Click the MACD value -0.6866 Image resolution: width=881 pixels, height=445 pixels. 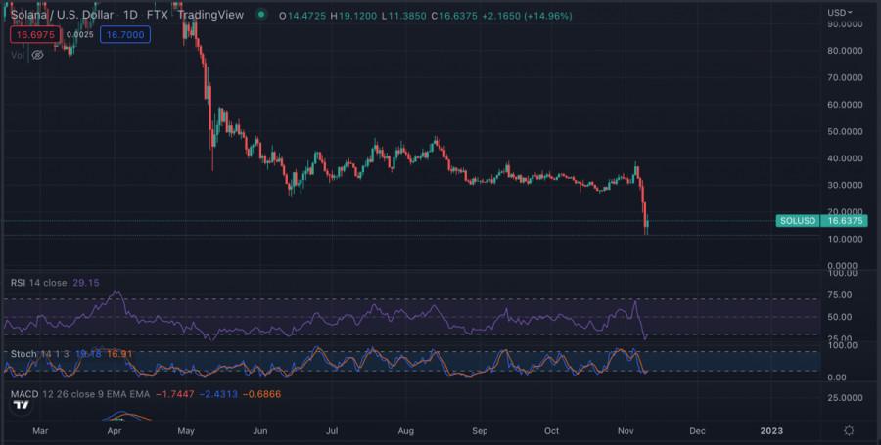click(261, 394)
